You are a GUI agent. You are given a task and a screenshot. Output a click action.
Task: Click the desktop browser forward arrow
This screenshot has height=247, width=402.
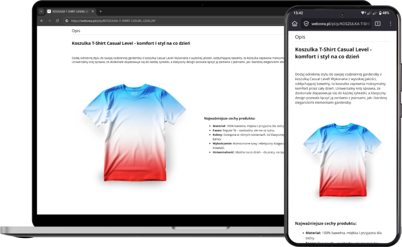point(50,21)
